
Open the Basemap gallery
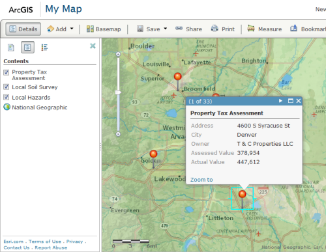pos(104,29)
